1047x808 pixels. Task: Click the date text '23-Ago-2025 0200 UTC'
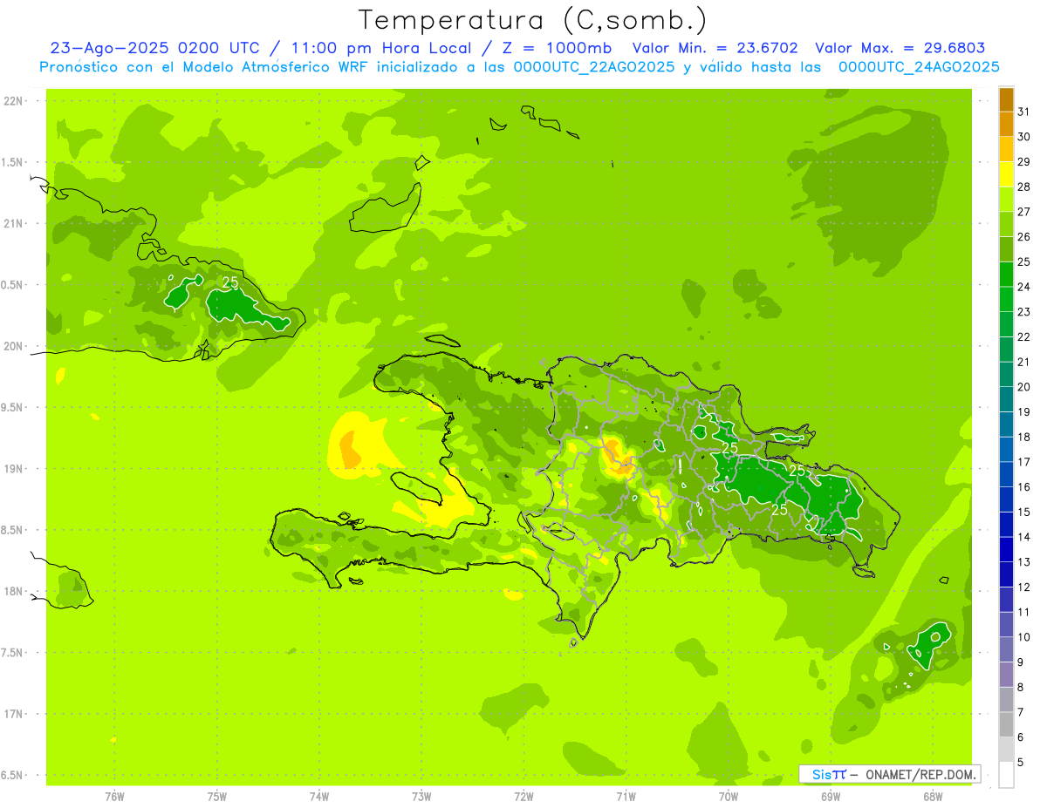[154, 48]
